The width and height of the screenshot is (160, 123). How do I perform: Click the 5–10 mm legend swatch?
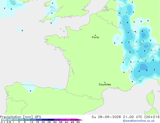pyautogui.click(x=28, y=120)
